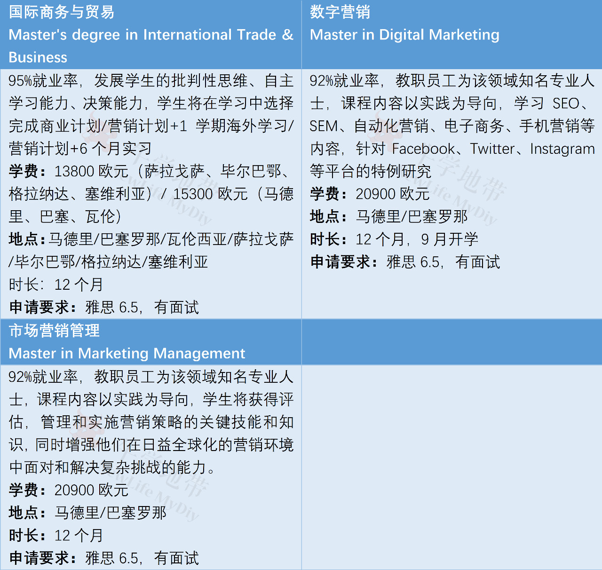Viewport: 602px width, 570px height.
Task: Click the 市场营销管理 header title
Action: tap(54, 331)
